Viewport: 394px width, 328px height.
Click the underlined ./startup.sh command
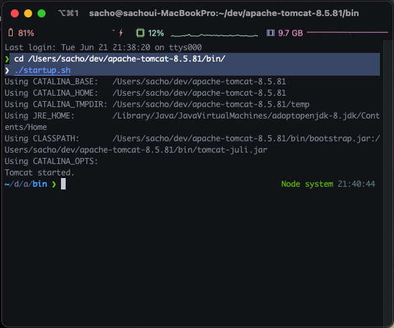point(42,70)
